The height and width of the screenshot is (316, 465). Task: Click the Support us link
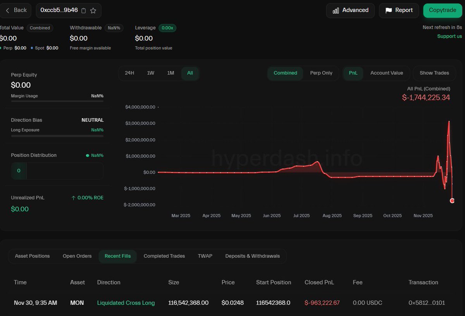[449, 36]
